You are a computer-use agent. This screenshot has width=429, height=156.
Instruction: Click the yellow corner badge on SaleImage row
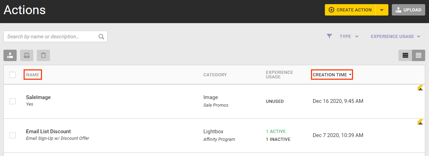click(420, 88)
